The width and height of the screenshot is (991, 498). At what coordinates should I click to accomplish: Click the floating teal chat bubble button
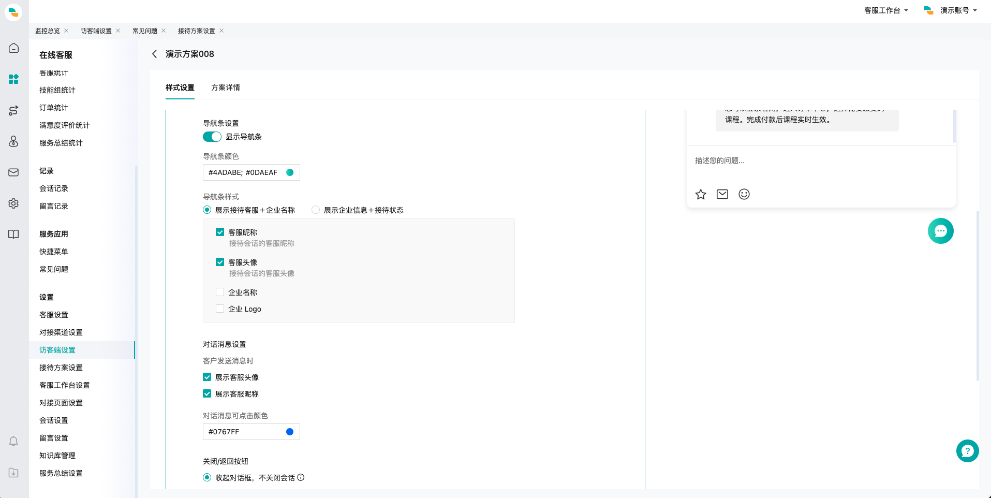coord(941,231)
